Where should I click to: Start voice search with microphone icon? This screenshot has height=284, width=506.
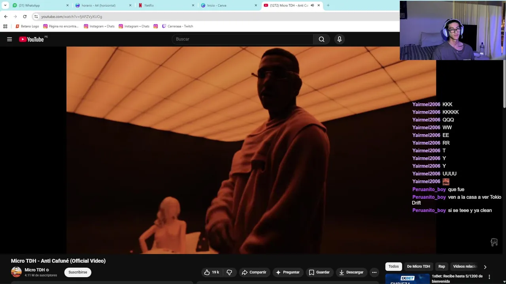339,39
